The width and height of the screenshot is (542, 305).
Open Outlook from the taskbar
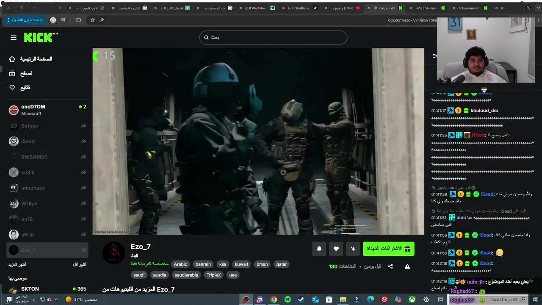click(315, 299)
